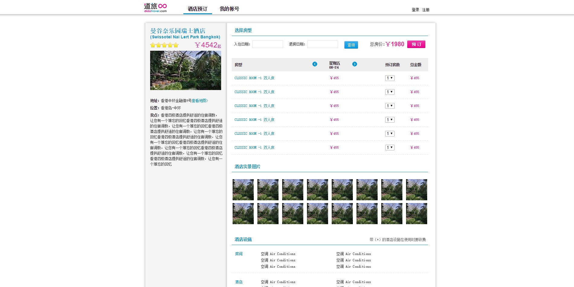Switch to the 我的帐号 tab
The image size is (574, 287).
pyautogui.click(x=229, y=9)
